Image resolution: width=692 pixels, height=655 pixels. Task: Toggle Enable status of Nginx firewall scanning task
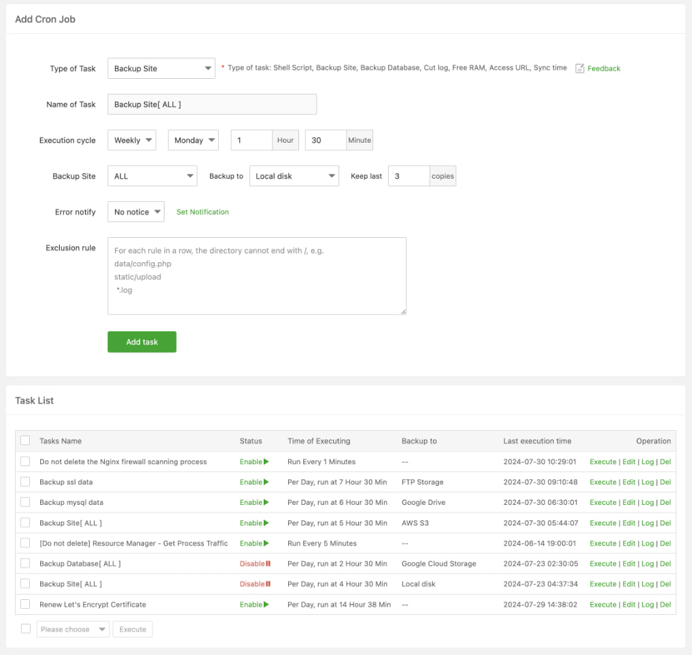[x=254, y=462]
